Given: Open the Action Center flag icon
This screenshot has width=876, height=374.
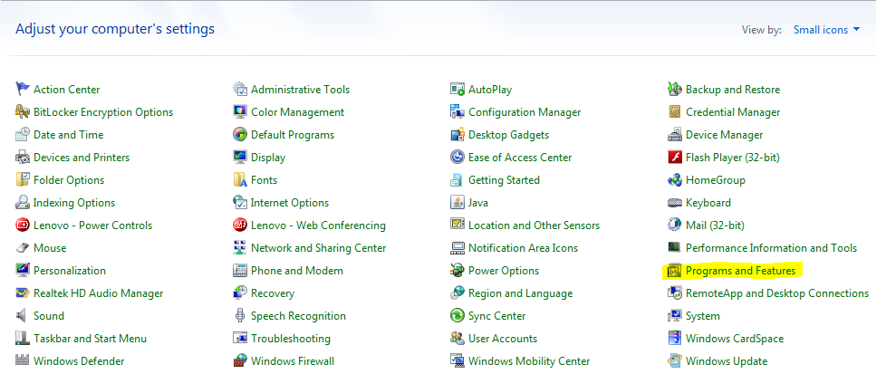Looking at the screenshot, I should pyautogui.click(x=23, y=89).
